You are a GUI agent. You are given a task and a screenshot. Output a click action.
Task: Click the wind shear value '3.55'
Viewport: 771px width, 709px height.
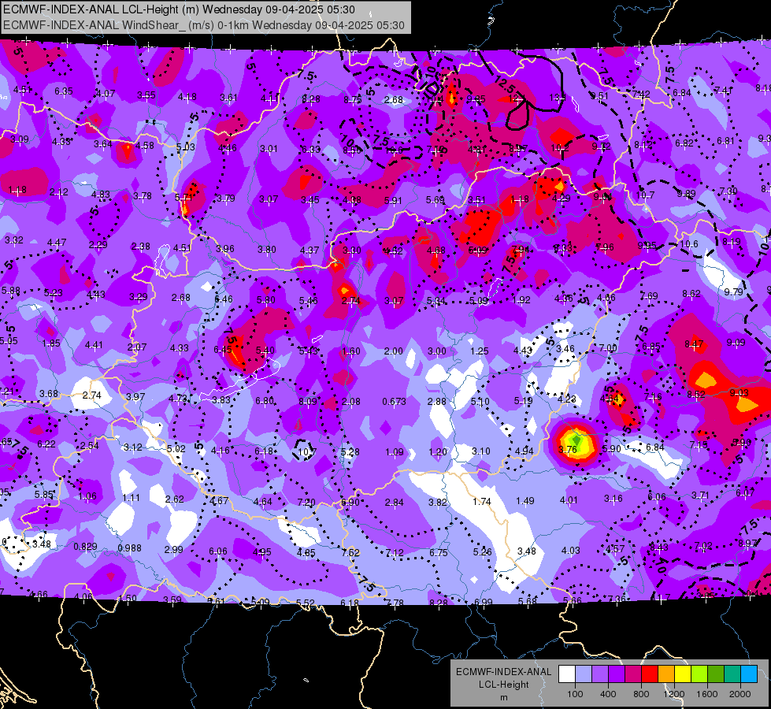point(146,95)
